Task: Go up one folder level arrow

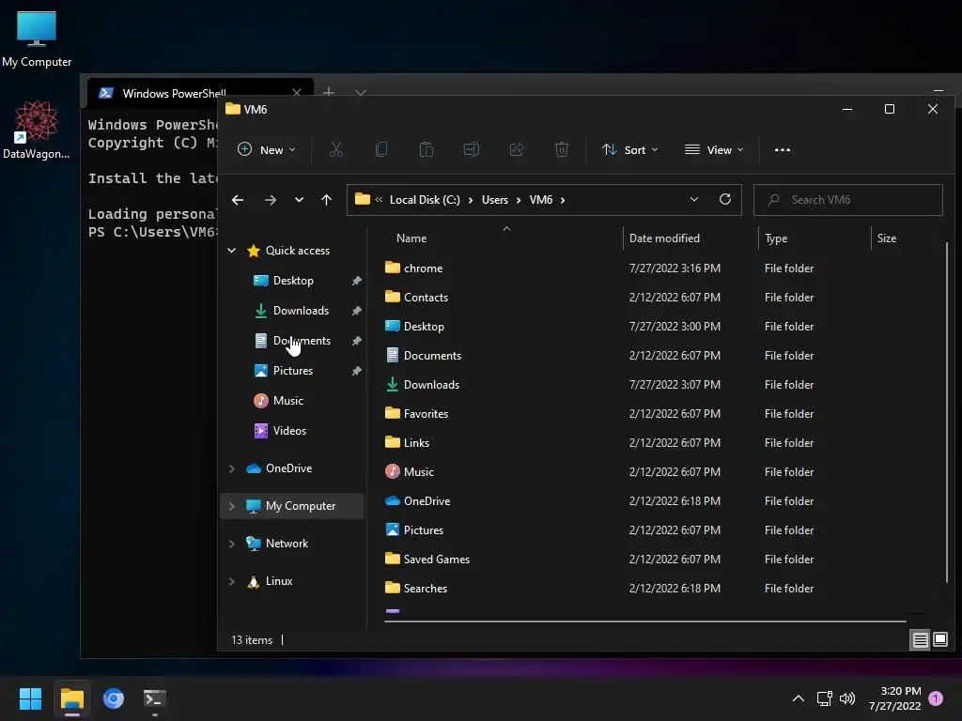Action: [x=326, y=200]
